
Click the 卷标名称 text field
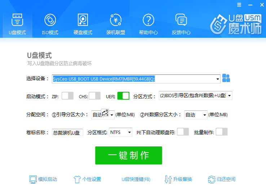67,132
